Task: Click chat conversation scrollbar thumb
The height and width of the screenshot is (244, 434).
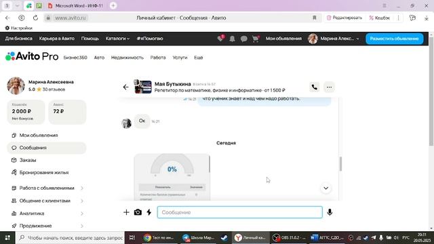Action: coord(340,164)
